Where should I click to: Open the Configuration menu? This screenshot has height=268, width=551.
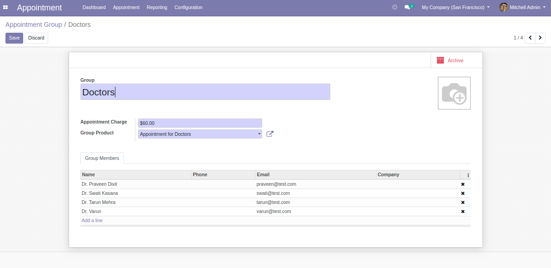[x=188, y=7]
